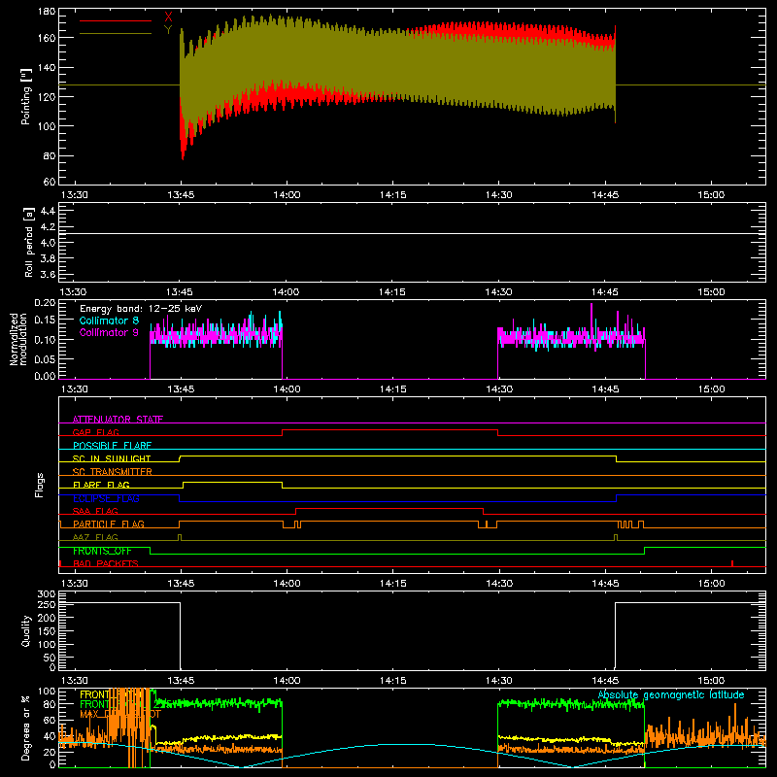Screen dimensions: 777x777
Task: Click the '14:15' time label under Roll period panel
Action: 392,292
